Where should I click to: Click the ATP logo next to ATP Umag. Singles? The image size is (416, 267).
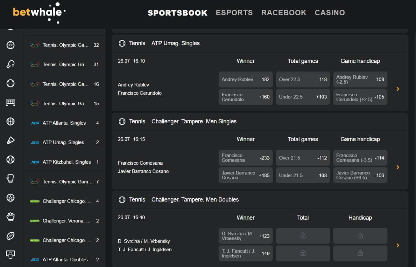[35, 143]
